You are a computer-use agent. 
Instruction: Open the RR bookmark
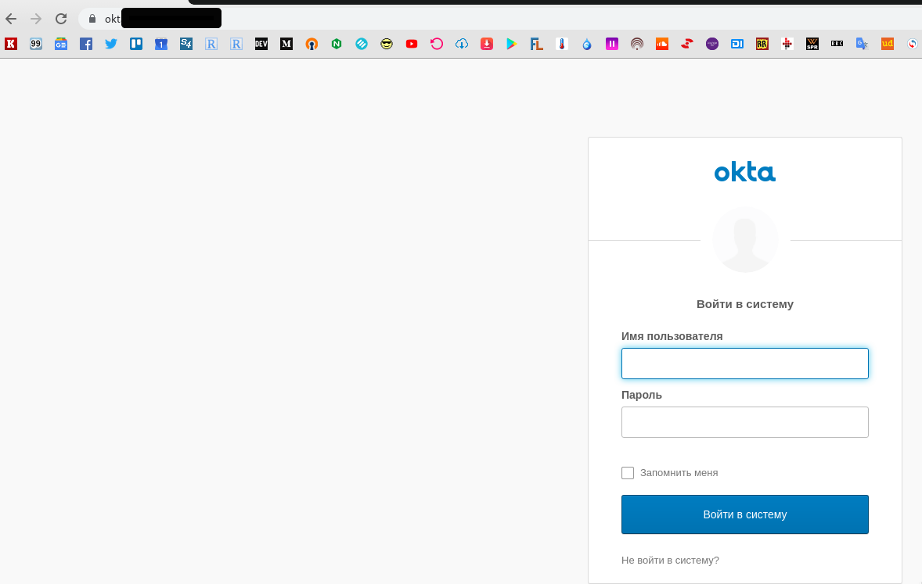[762, 44]
